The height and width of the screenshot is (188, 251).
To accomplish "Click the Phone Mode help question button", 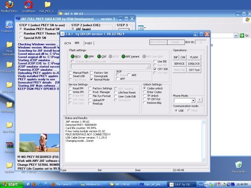I will pos(200,100).
